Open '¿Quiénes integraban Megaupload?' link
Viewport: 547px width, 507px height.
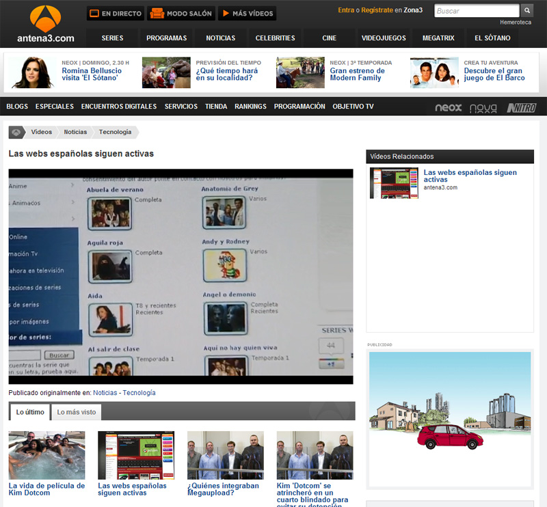coord(224,489)
